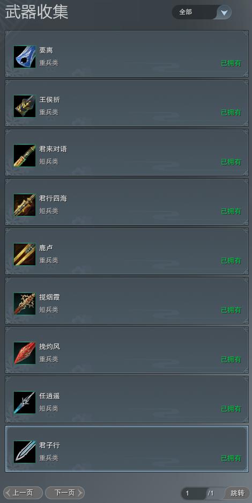Choose the 君子行 greatsword icon

[25, 451]
